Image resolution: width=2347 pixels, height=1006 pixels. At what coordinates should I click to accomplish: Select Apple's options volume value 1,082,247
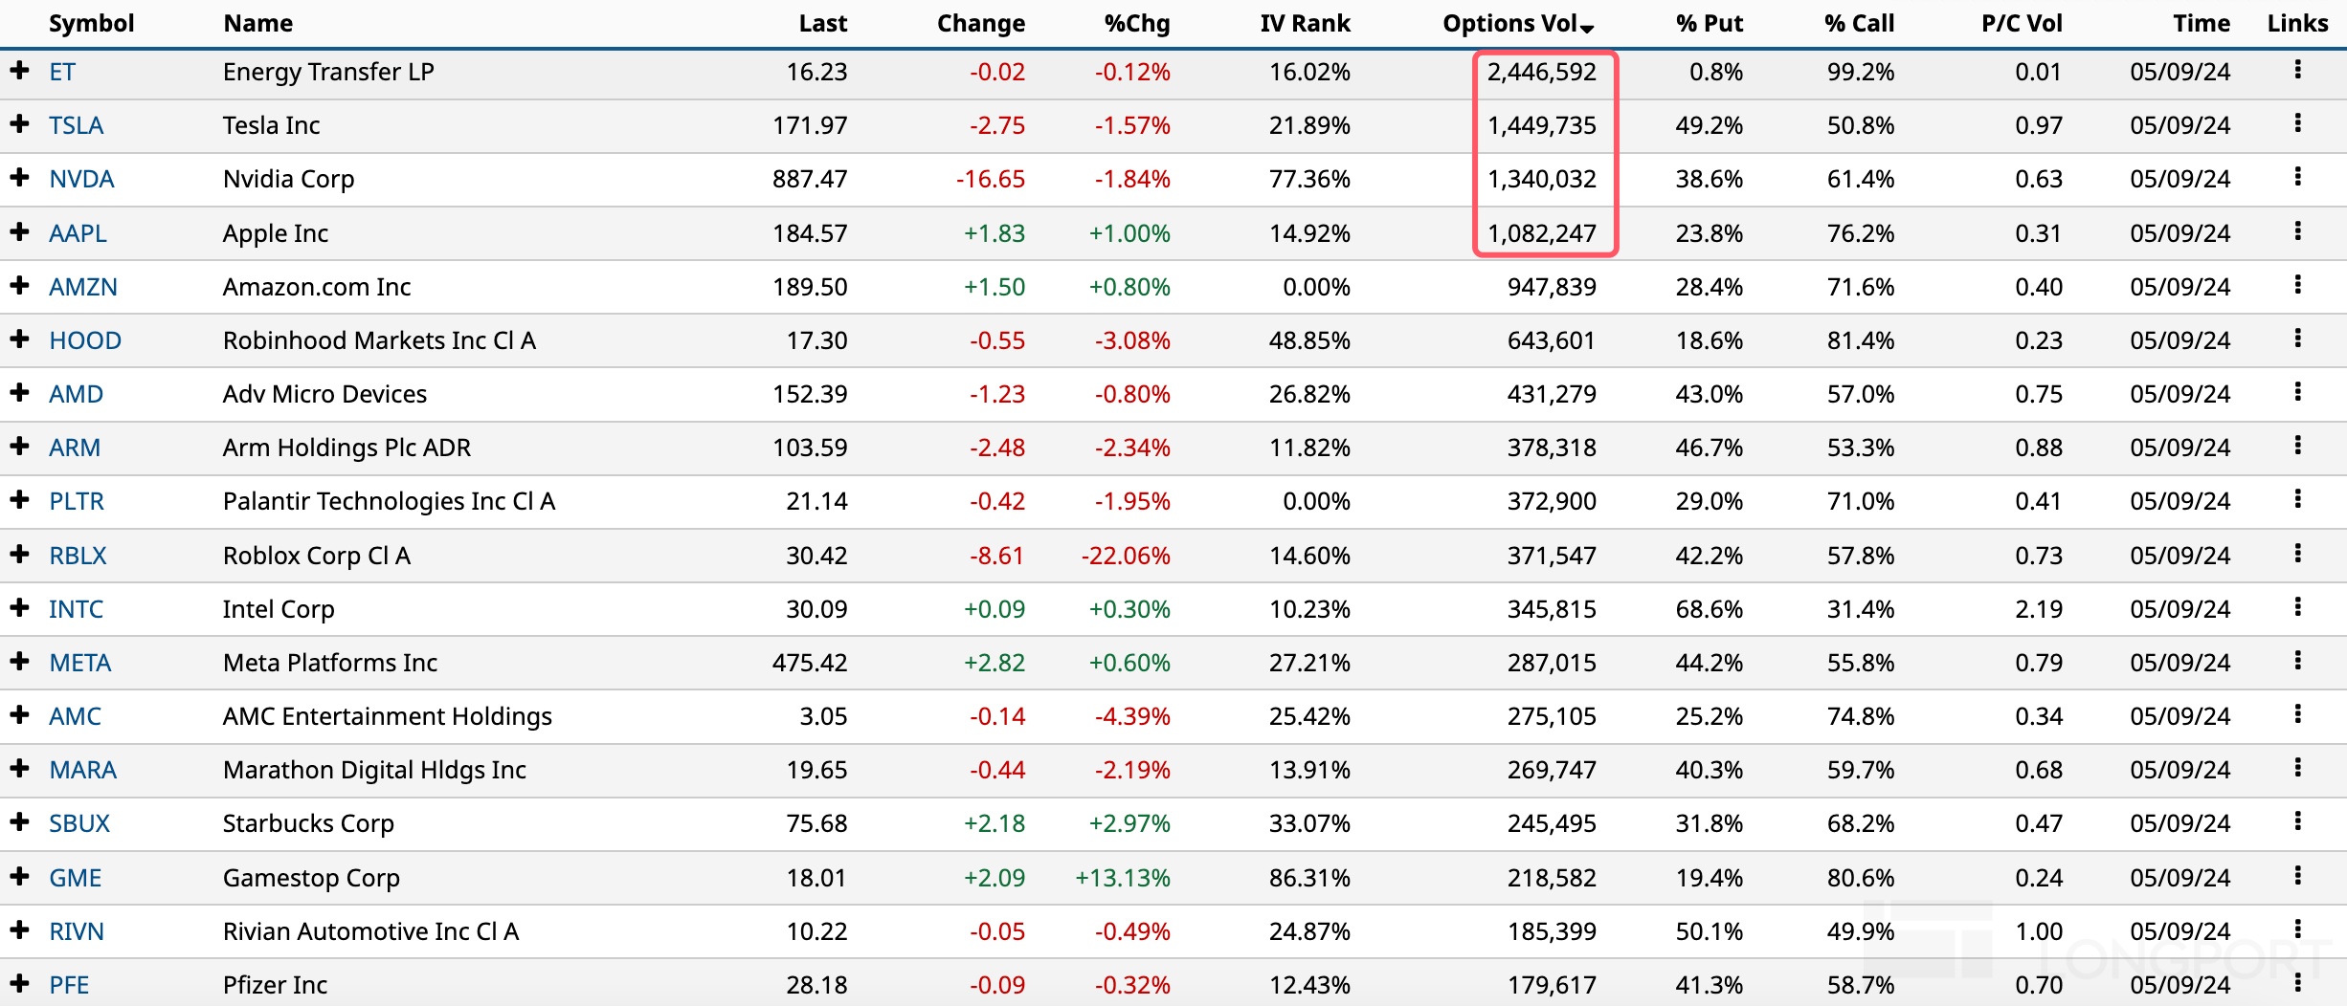tap(1541, 233)
